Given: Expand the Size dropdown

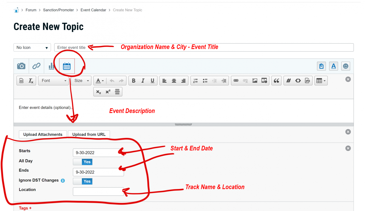Looking at the screenshot, I should click(x=81, y=81).
